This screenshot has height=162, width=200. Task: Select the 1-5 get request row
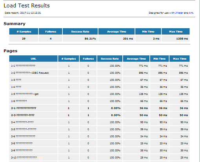pyautogui.click(x=99, y=94)
